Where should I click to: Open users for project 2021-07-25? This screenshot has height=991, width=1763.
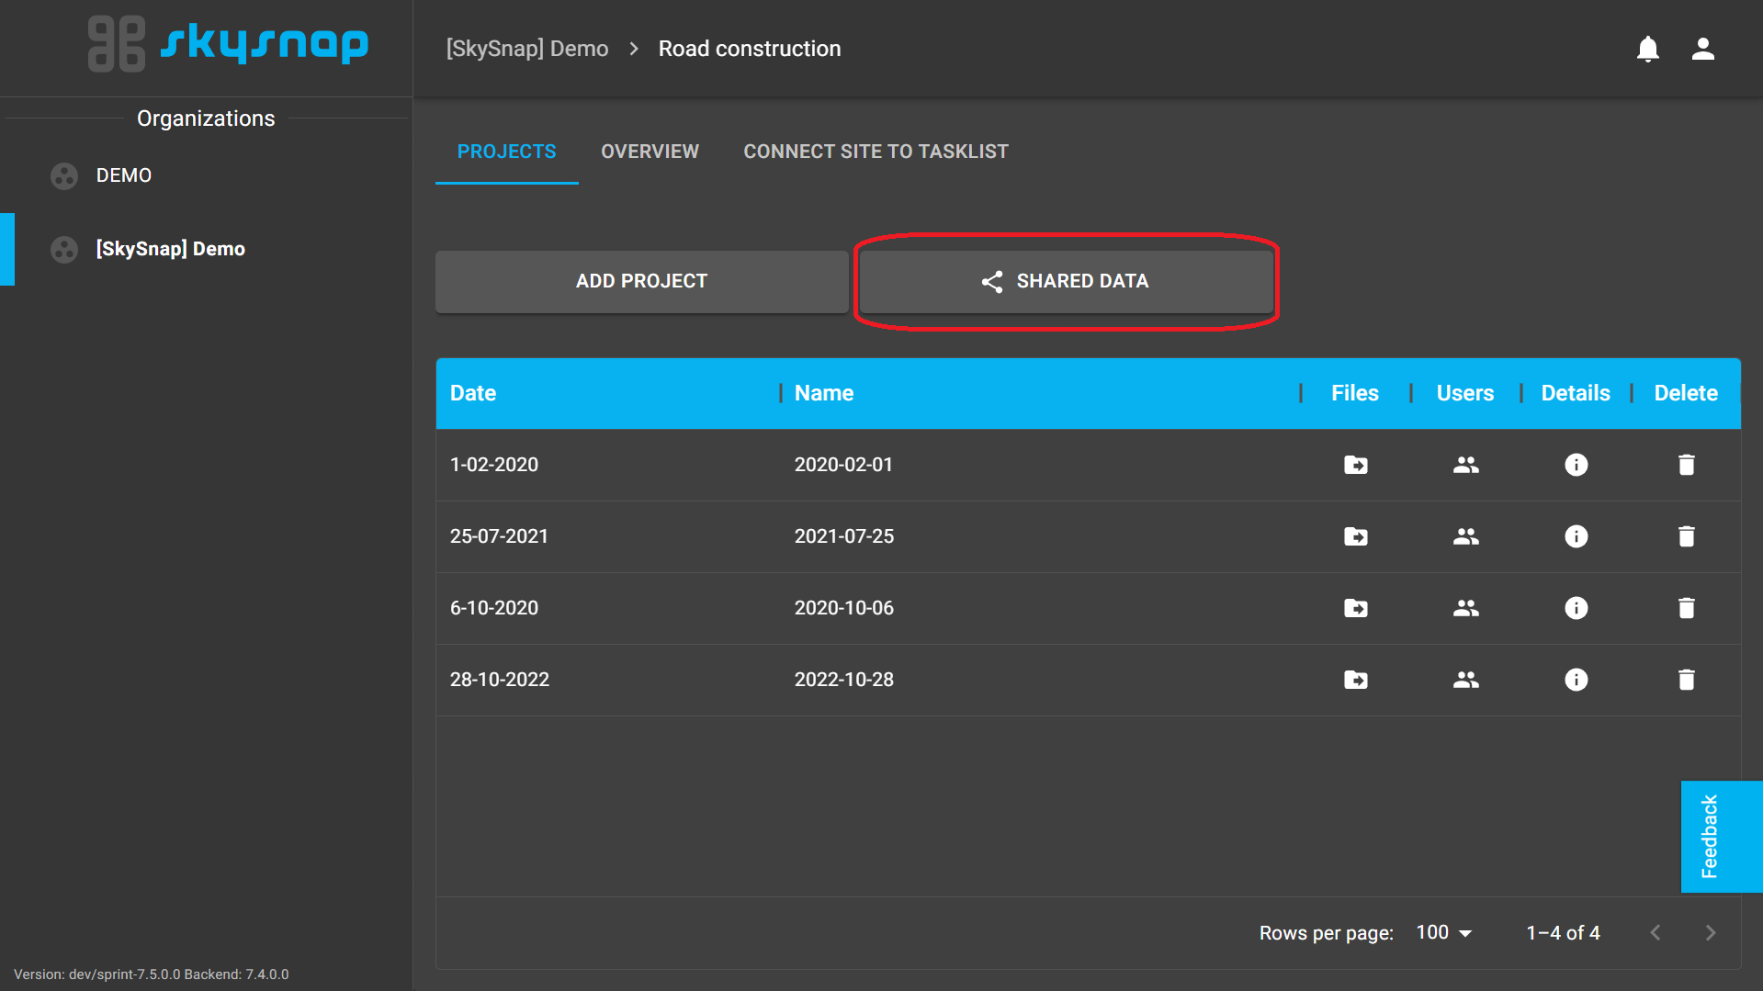click(1465, 536)
